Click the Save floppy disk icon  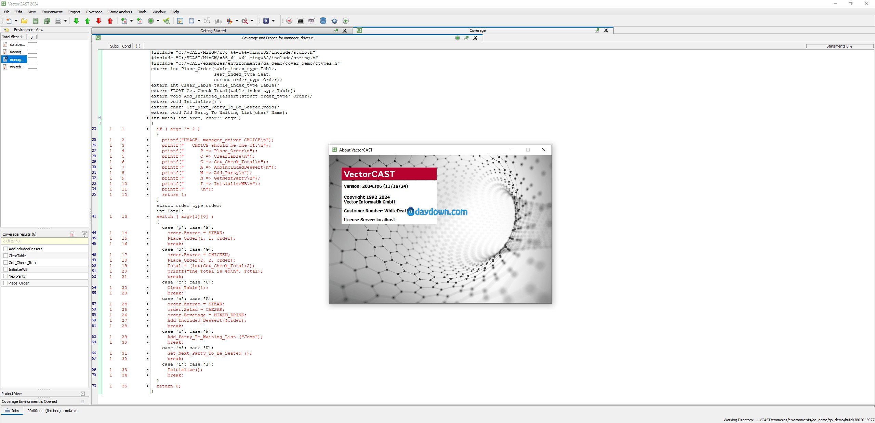[35, 21]
